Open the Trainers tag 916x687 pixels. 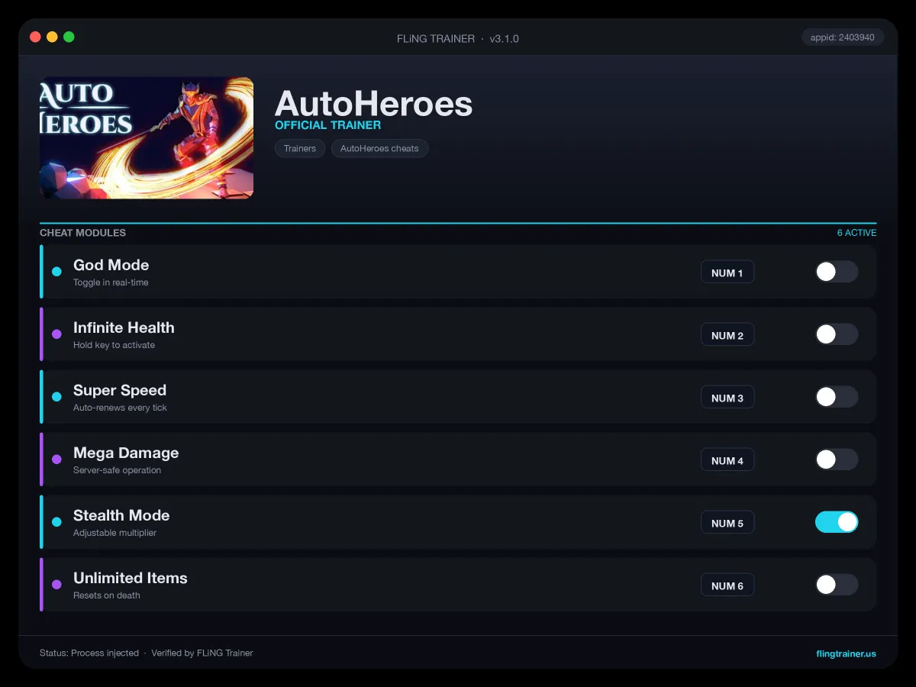click(x=300, y=148)
